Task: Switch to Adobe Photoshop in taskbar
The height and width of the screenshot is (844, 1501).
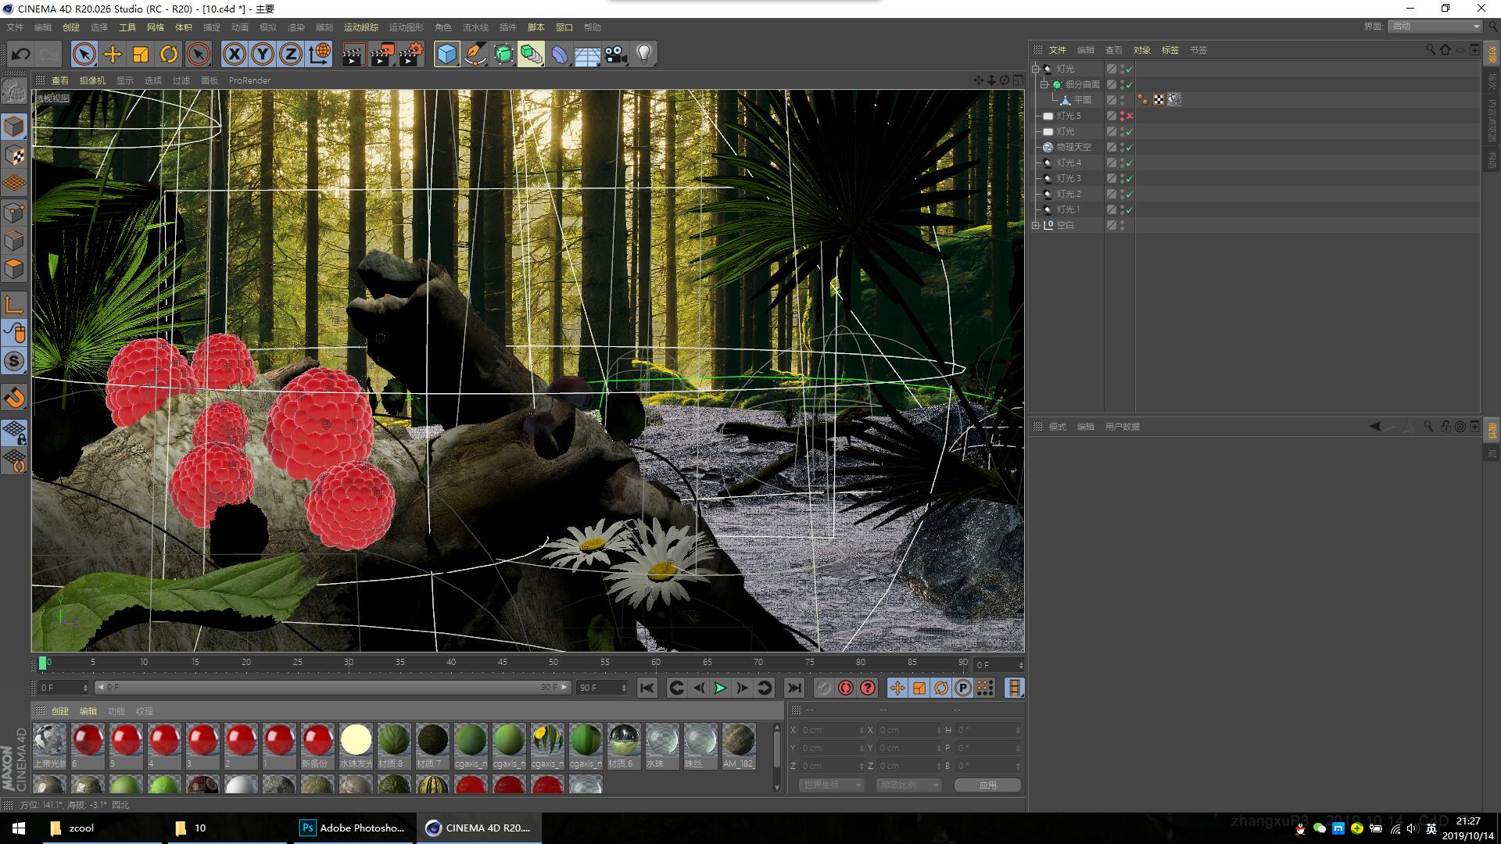Action: [x=353, y=828]
